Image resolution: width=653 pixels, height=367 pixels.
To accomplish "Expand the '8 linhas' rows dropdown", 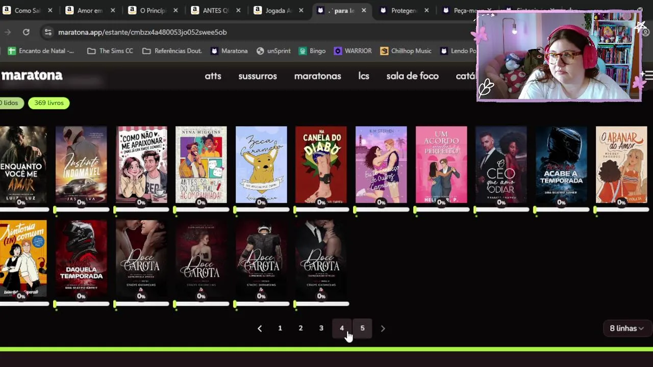I will pyautogui.click(x=626, y=328).
